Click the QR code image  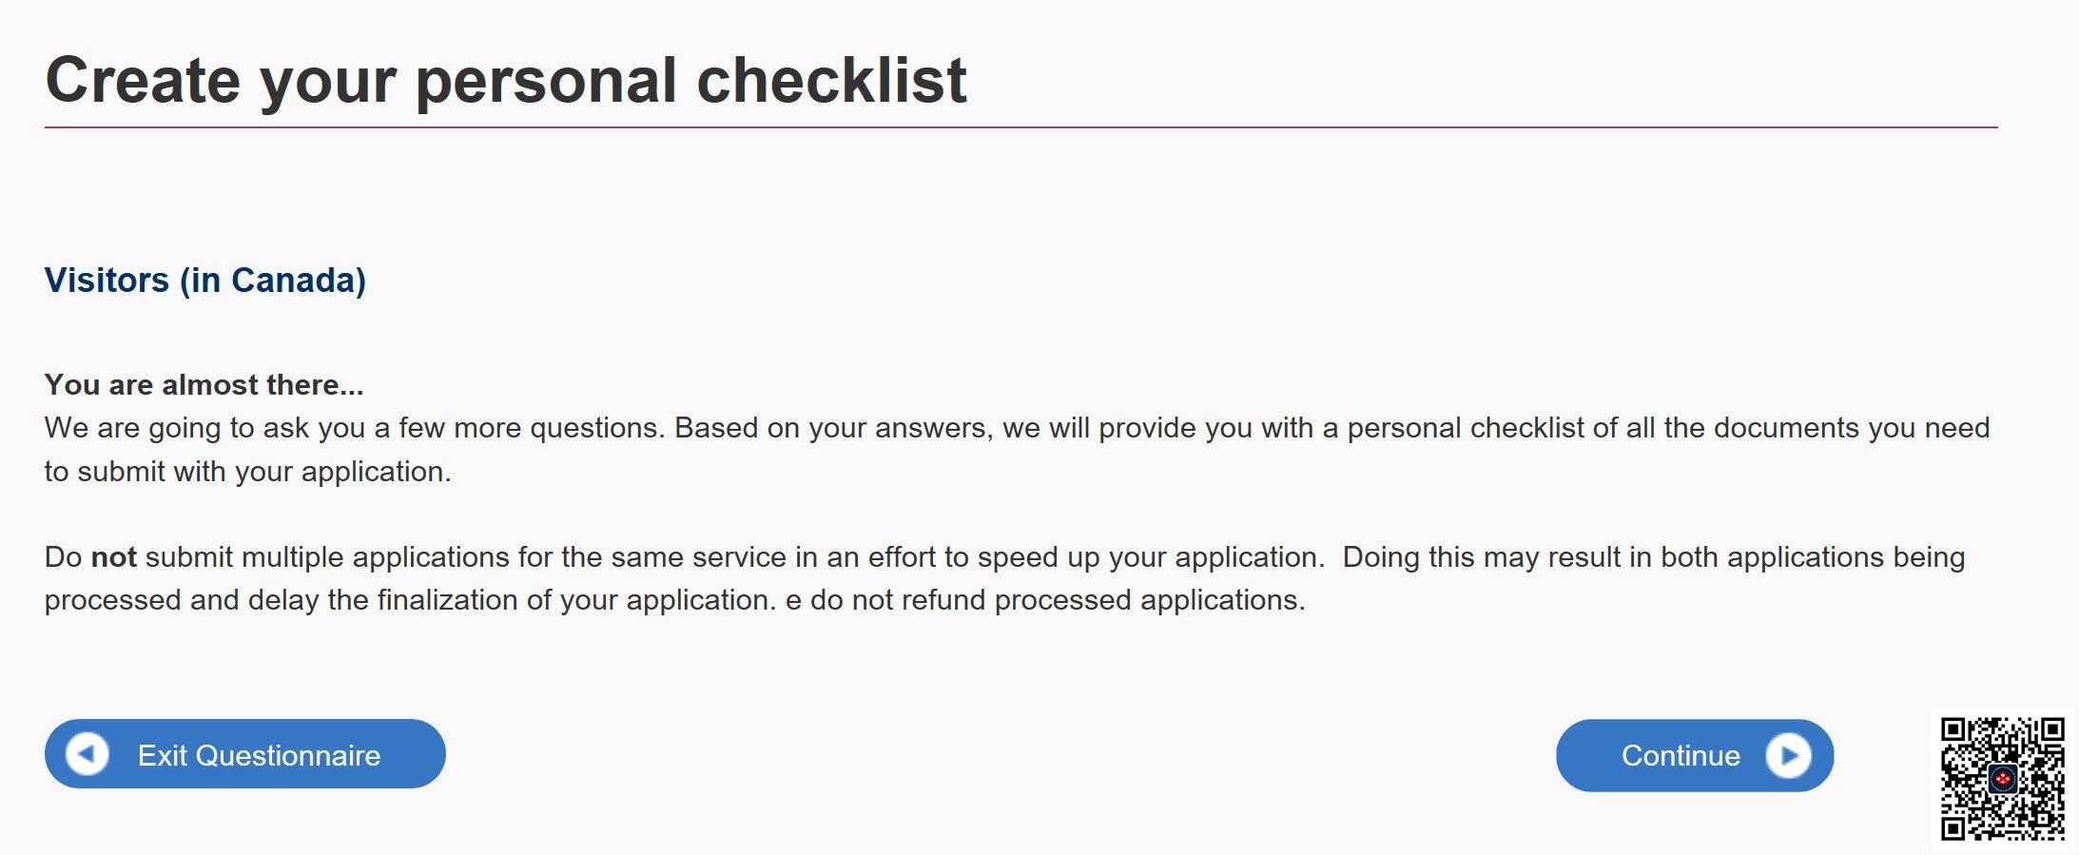2002,779
